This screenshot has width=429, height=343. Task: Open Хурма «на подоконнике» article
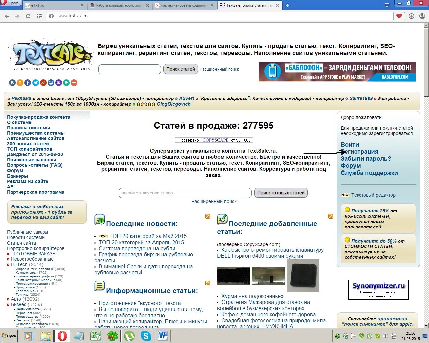[x=252, y=296]
